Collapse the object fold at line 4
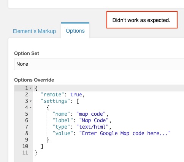Viewport: 184px width, 162px height. pyautogui.click(x=30, y=107)
